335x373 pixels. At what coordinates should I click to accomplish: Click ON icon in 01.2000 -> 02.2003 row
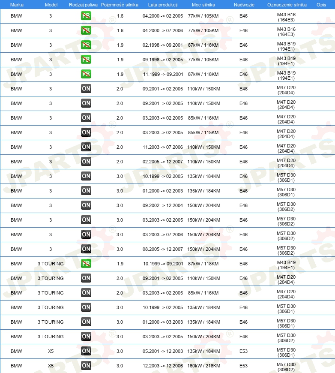click(86, 191)
